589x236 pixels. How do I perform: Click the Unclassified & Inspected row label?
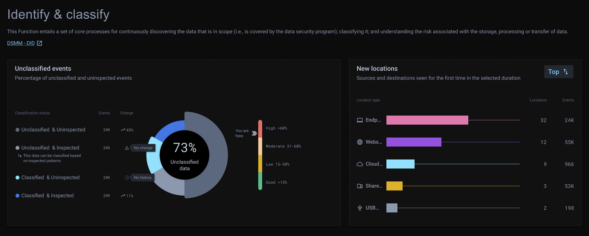tap(50, 148)
